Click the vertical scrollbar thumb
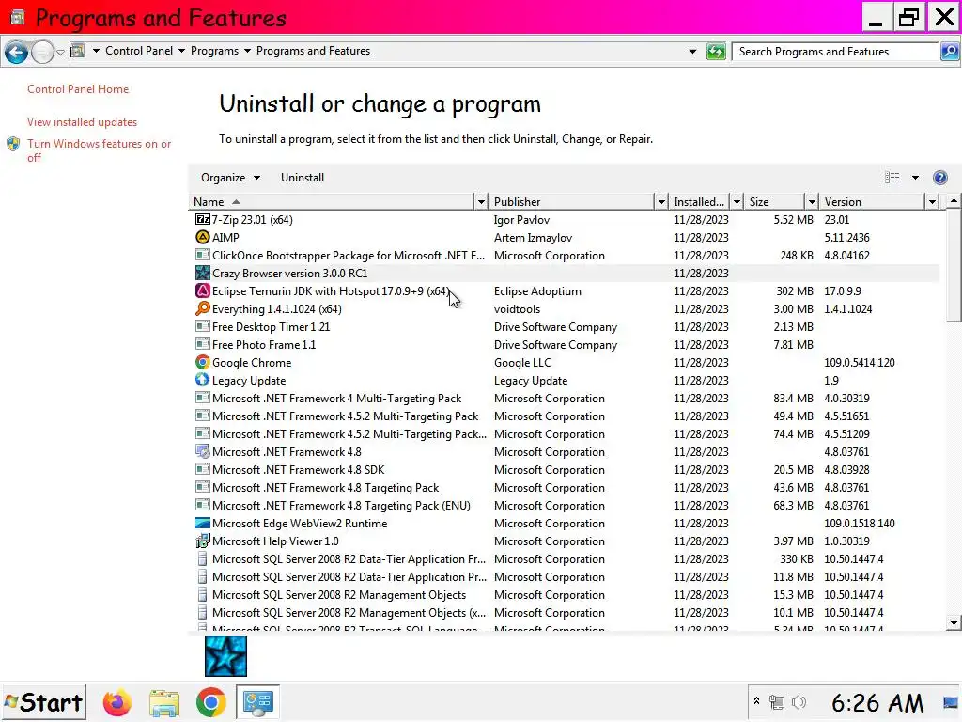 tap(954, 264)
